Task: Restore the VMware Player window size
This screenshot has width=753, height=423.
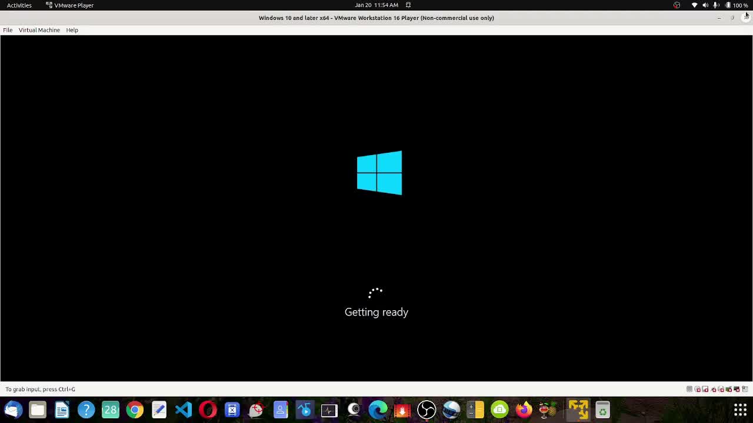Action: (732, 18)
